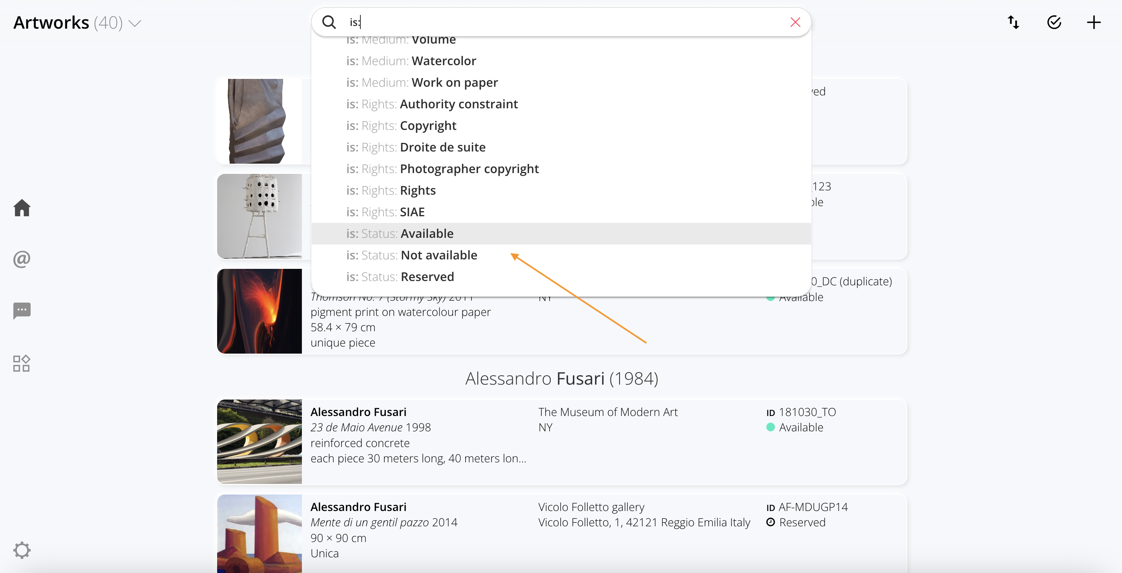Image resolution: width=1122 pixels, height=573 pixels.
Task: Choose Rights: Copyright filter
Action: 561,126
